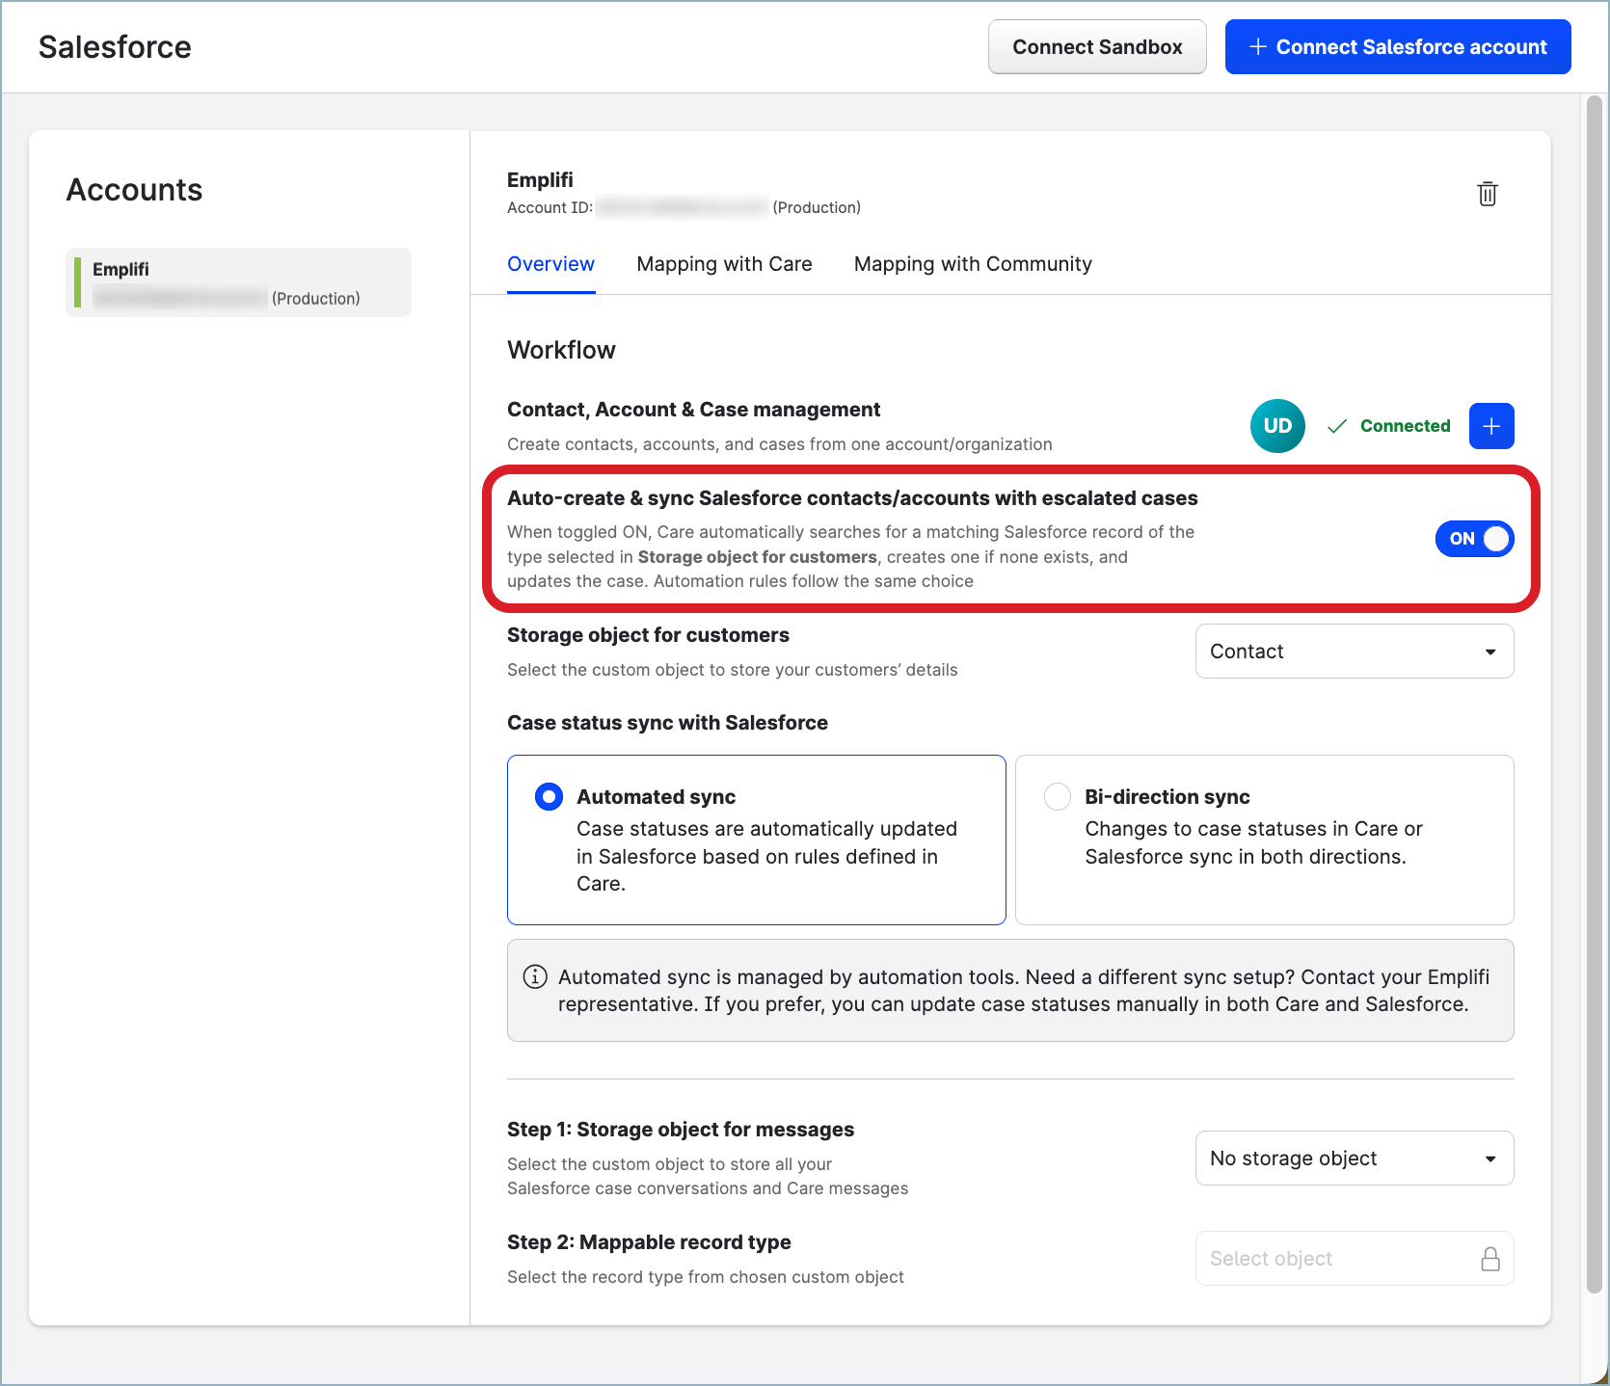Select the Overview tab
The image size is (1610, 1386).
[x=550, y=263]
